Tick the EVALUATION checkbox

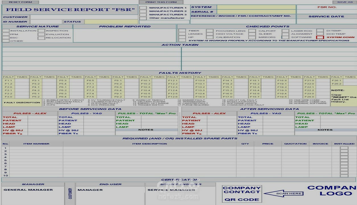(42, 34)
